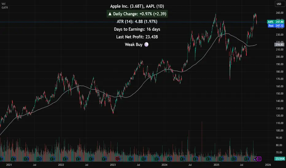Click the AAPL 247.80 price label
The width and height of the screenshot is (286, 168).
pos(276,22)
